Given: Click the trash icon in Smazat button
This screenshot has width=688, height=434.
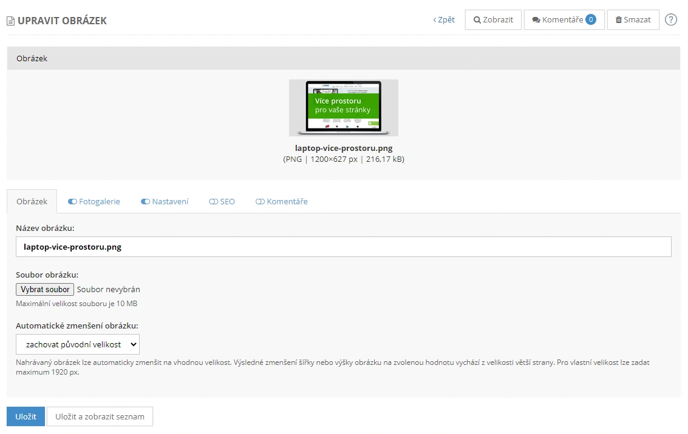Looking at the screenshot, I should [x=618, y=20].
